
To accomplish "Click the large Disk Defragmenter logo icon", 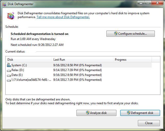I will (11, 16).
